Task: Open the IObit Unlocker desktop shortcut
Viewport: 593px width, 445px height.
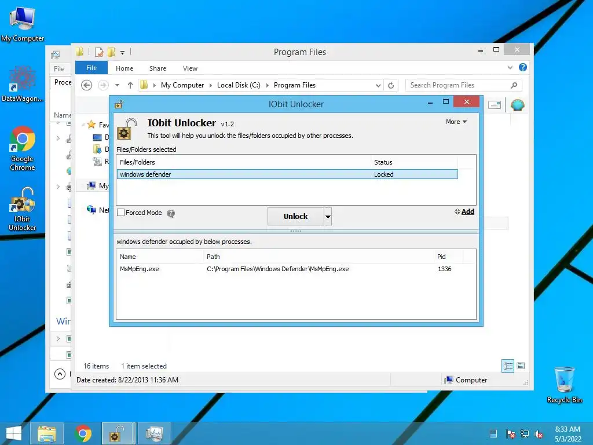Action: click(23, 209)
